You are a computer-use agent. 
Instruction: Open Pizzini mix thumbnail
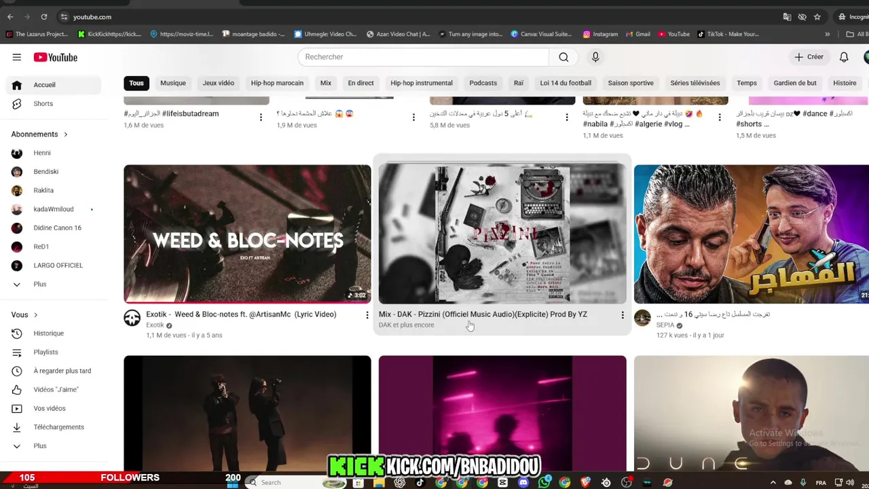tap(502, 234)
